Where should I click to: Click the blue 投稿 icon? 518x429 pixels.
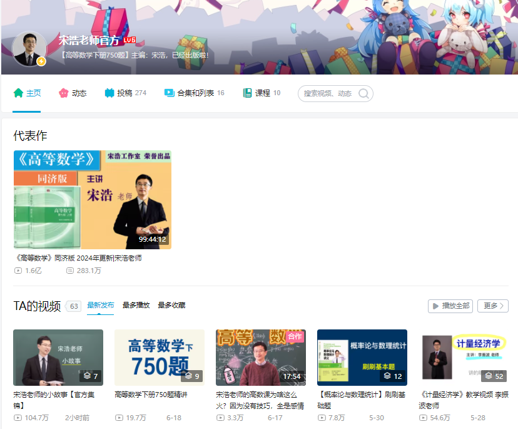109,93
